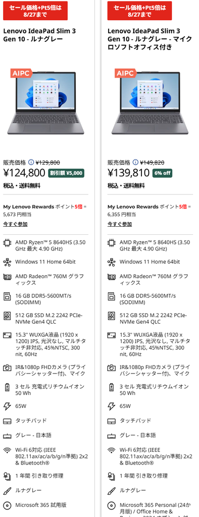
Task: Click the left product's warranty icon
Action: point(7,476)
